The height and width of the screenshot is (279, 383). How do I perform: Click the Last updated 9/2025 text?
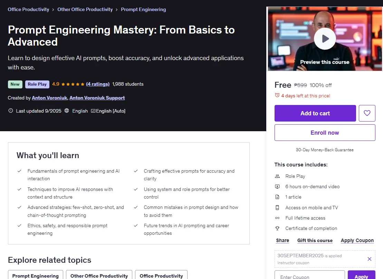tap(39, 111)
